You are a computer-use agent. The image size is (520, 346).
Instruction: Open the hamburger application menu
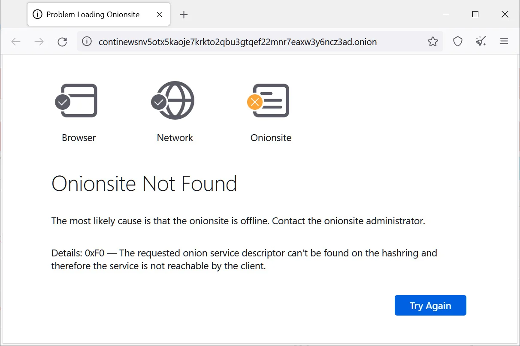[x=504, y=42]
